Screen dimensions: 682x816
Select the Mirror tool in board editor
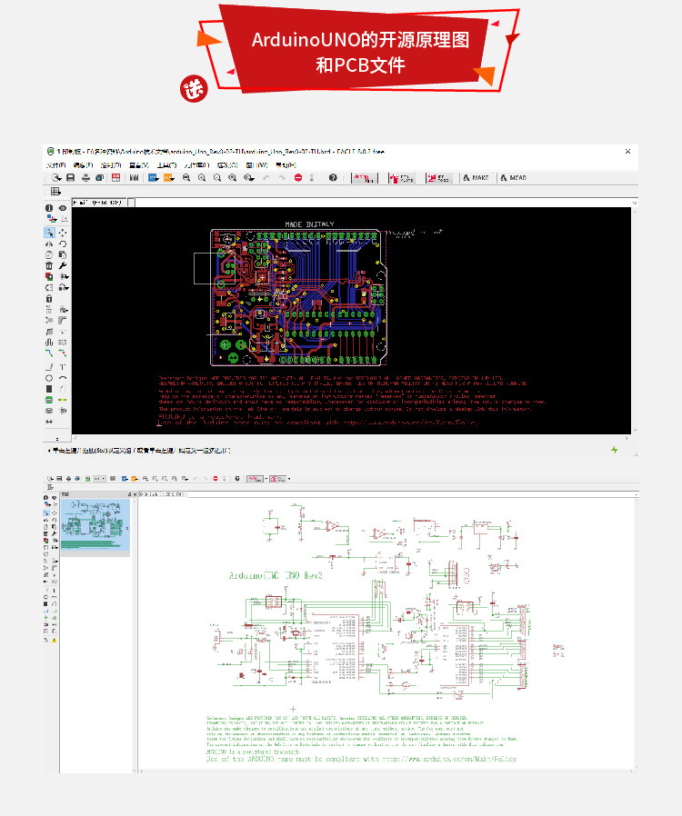pyautogui.click(x=49, y=244)
